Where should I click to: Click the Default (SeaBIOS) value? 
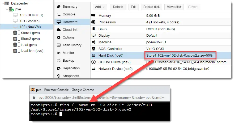[x=160, y=29]
